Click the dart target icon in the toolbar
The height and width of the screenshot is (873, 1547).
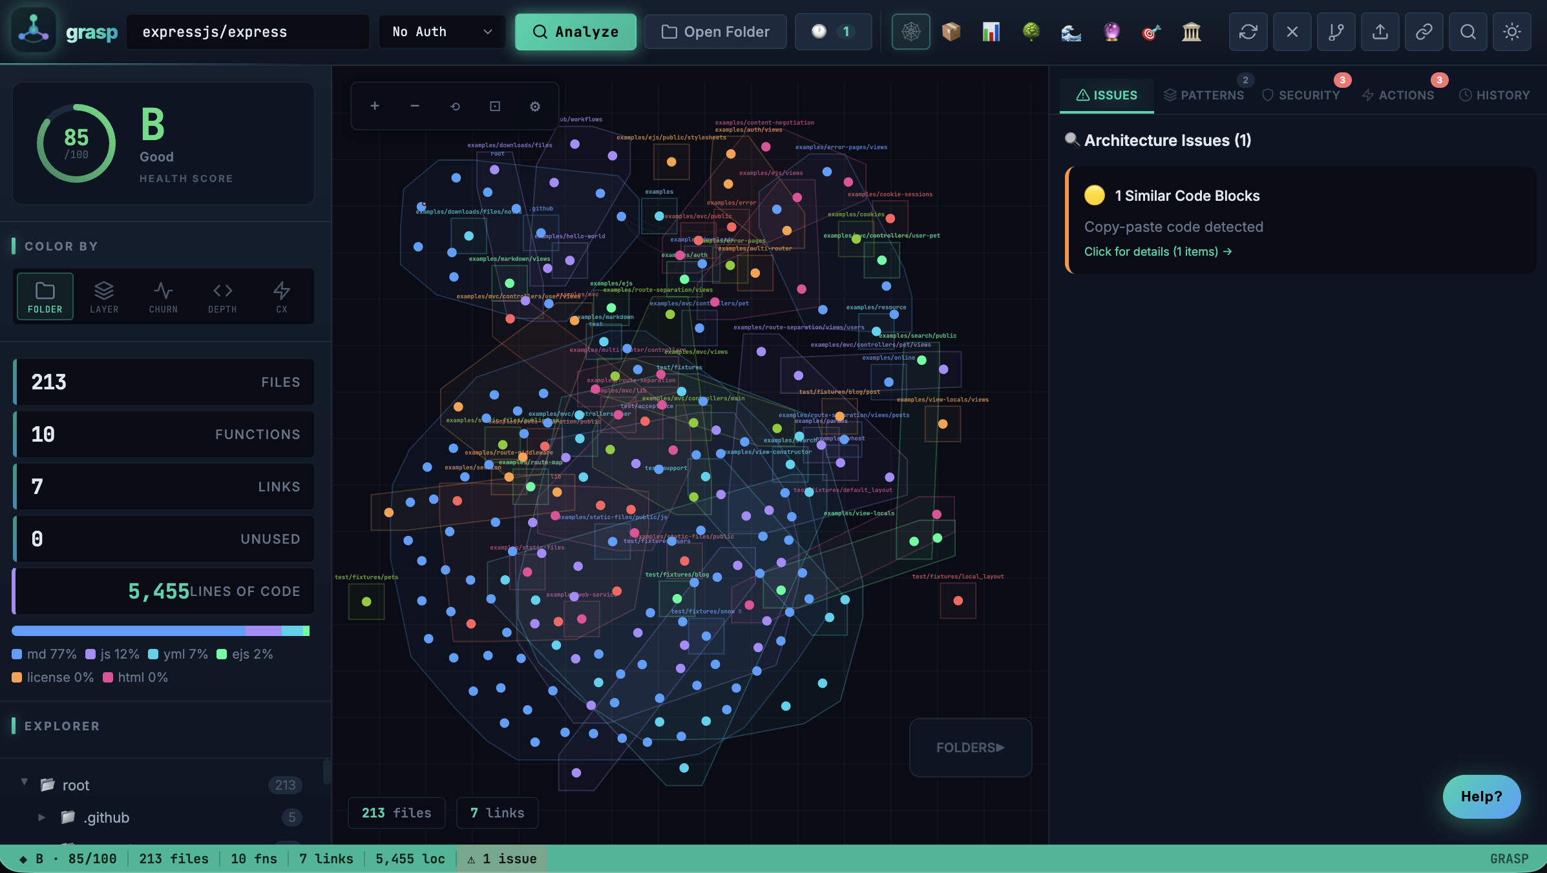pyautogui.click(x=1151, y=31)
